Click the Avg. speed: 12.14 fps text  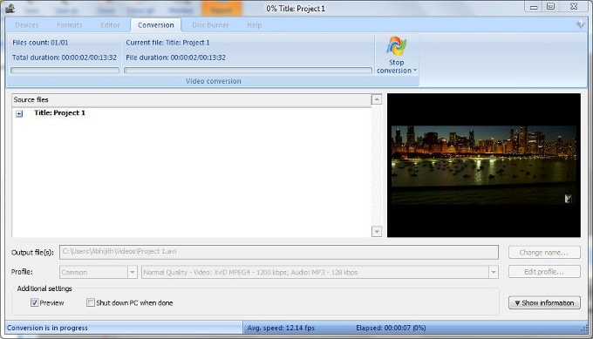[x=281, y=328]
